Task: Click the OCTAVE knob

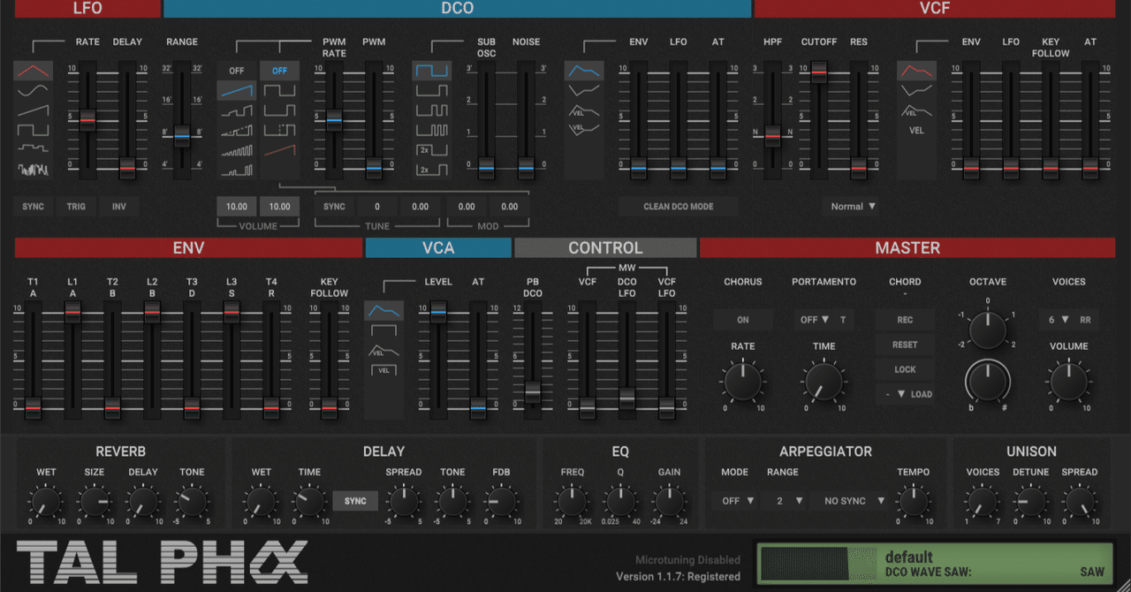Action: coord(988,330)
